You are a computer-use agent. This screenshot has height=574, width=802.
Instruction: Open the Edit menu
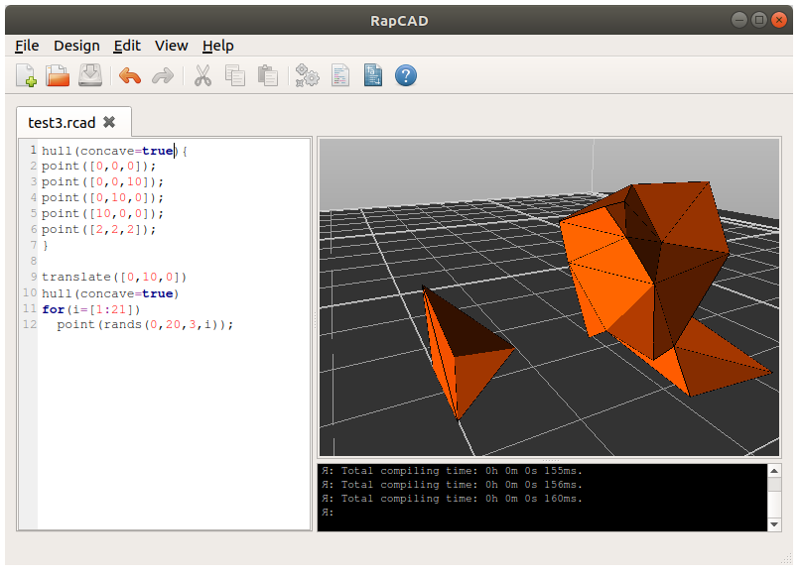[126, 46]
